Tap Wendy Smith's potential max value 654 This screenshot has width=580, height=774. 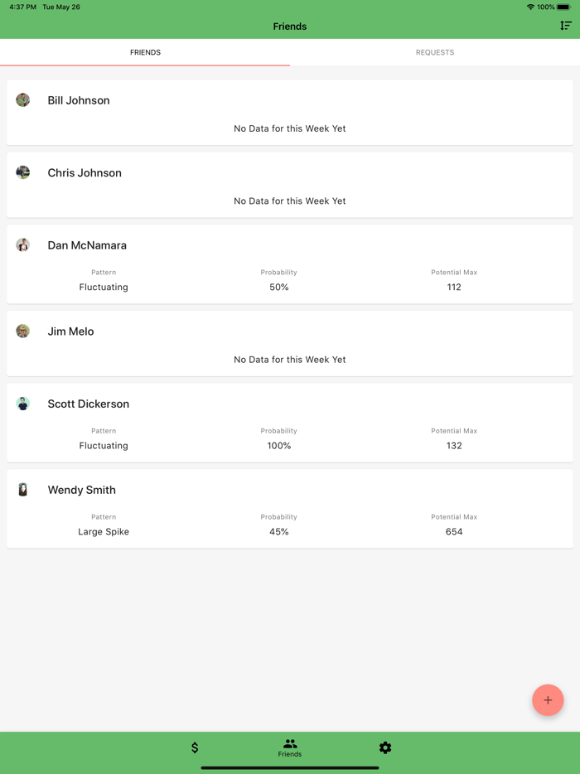pos(454,532)
